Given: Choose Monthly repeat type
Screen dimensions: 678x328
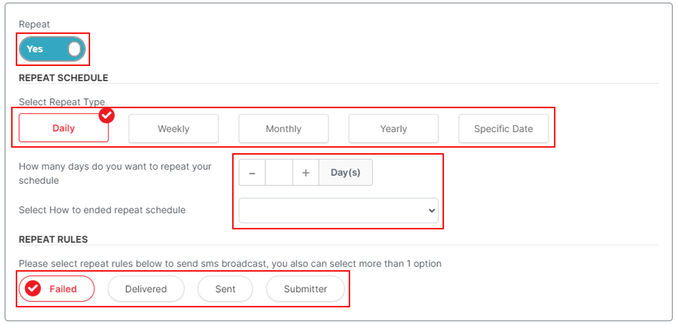Looking at the screenshot, I should [283, 129].
